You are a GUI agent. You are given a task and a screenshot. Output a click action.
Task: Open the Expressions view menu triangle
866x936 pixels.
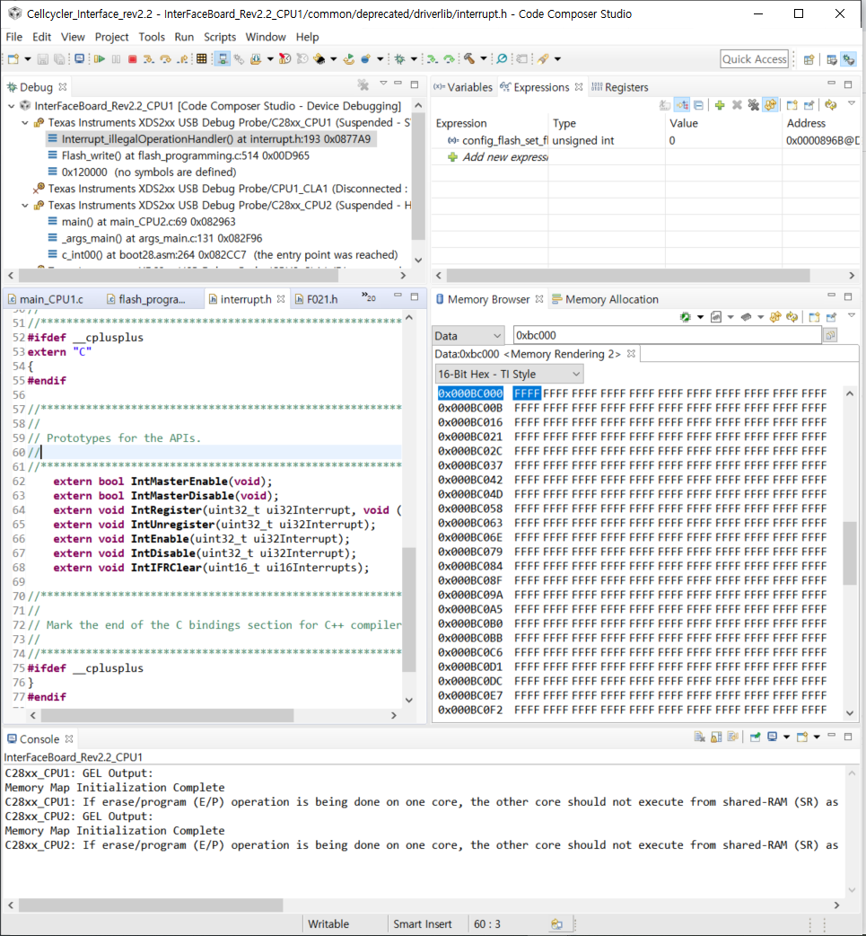click(x=852, y=104)
